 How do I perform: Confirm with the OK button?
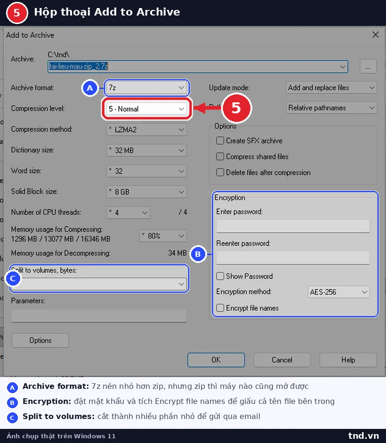pos(216,360)
